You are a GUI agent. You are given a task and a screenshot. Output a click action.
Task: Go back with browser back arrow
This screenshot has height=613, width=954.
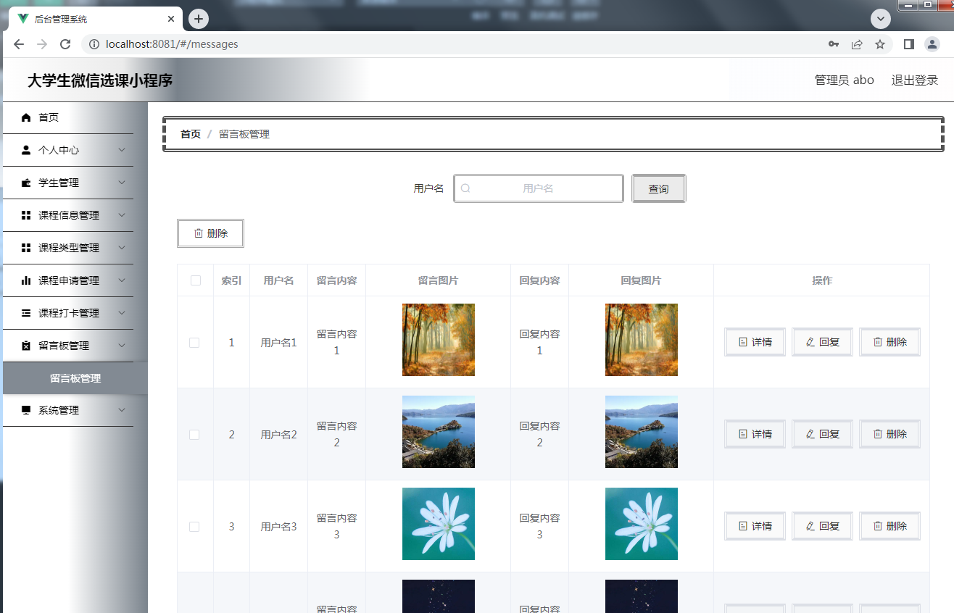pyautogui.click(x=19, y=44)
